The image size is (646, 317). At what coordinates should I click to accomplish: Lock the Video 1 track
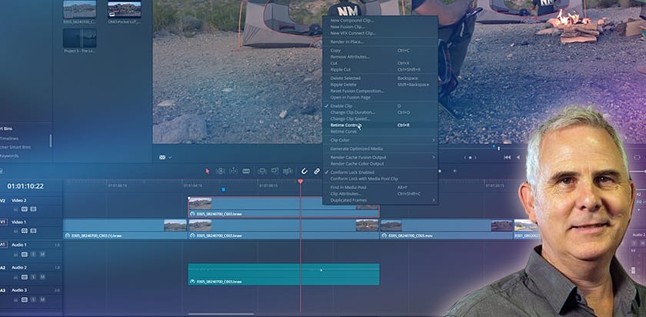[x=15, y=231]
